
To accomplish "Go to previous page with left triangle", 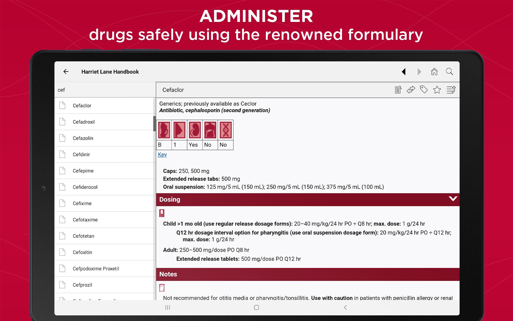I will tap(404, 72).
